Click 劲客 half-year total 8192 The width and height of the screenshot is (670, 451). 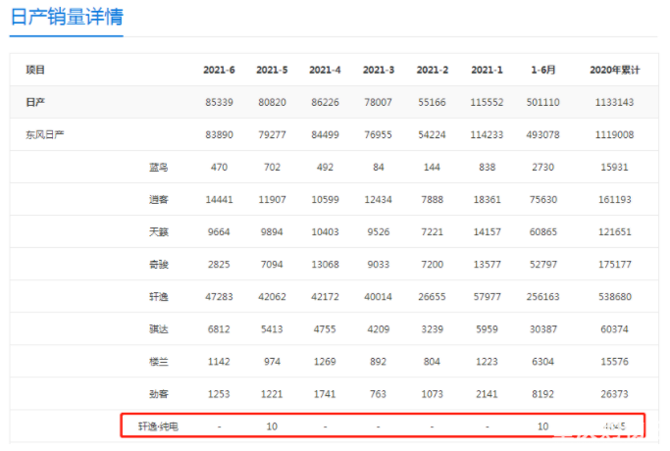point(542,394)
